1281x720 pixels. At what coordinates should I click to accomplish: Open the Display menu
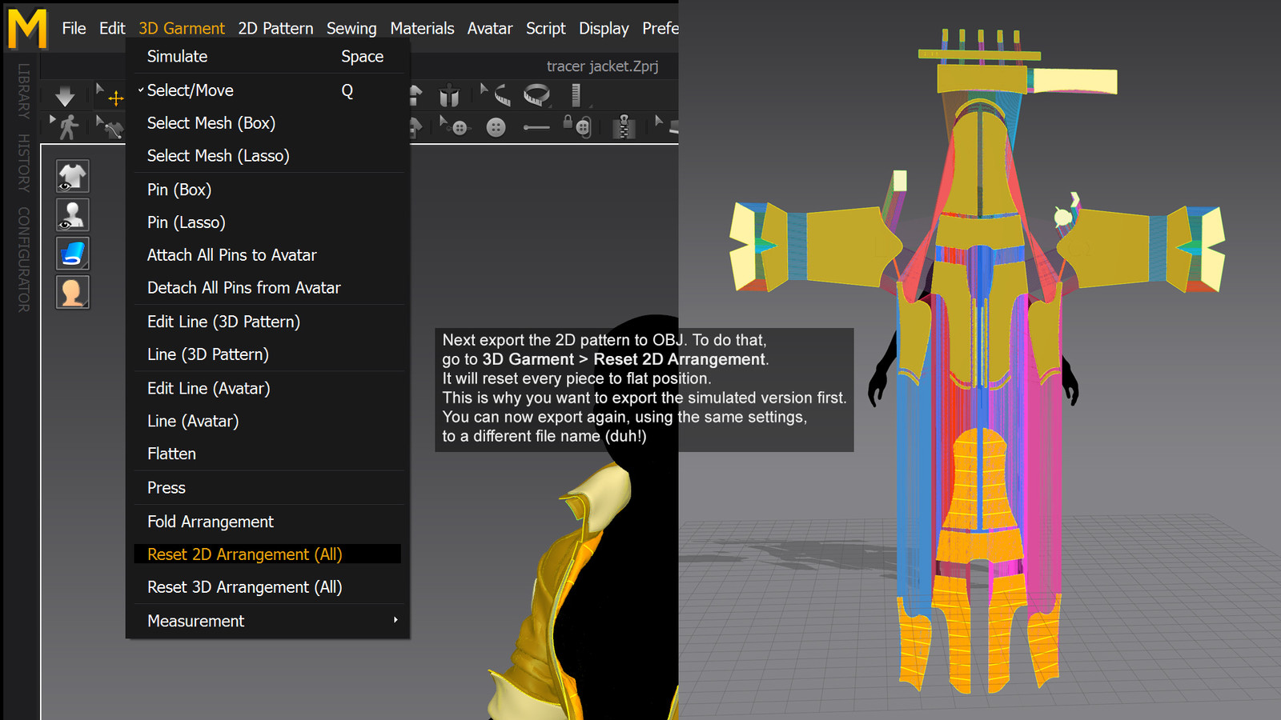[604, 28]
